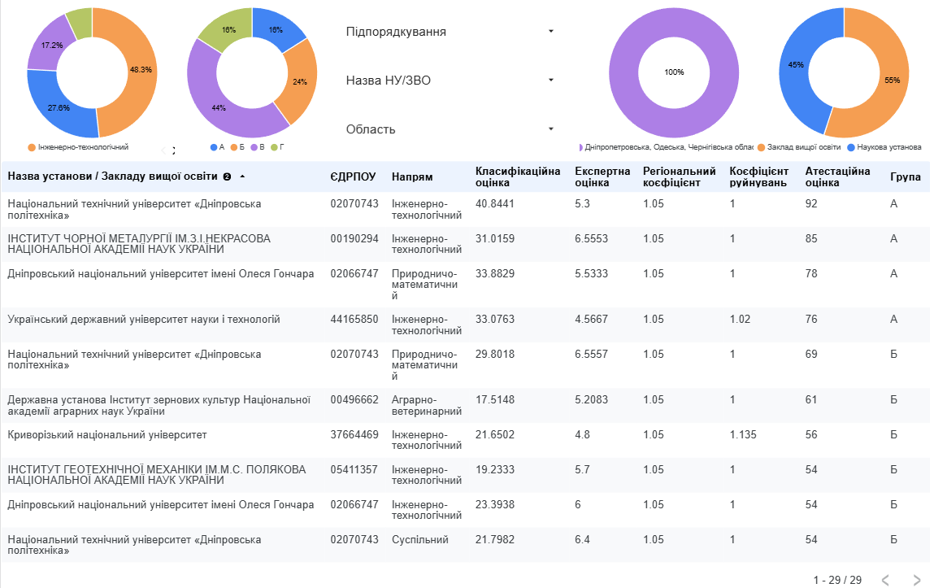Click classification score 31.0159
Screen dimensions: 934x588
(495, 239)
